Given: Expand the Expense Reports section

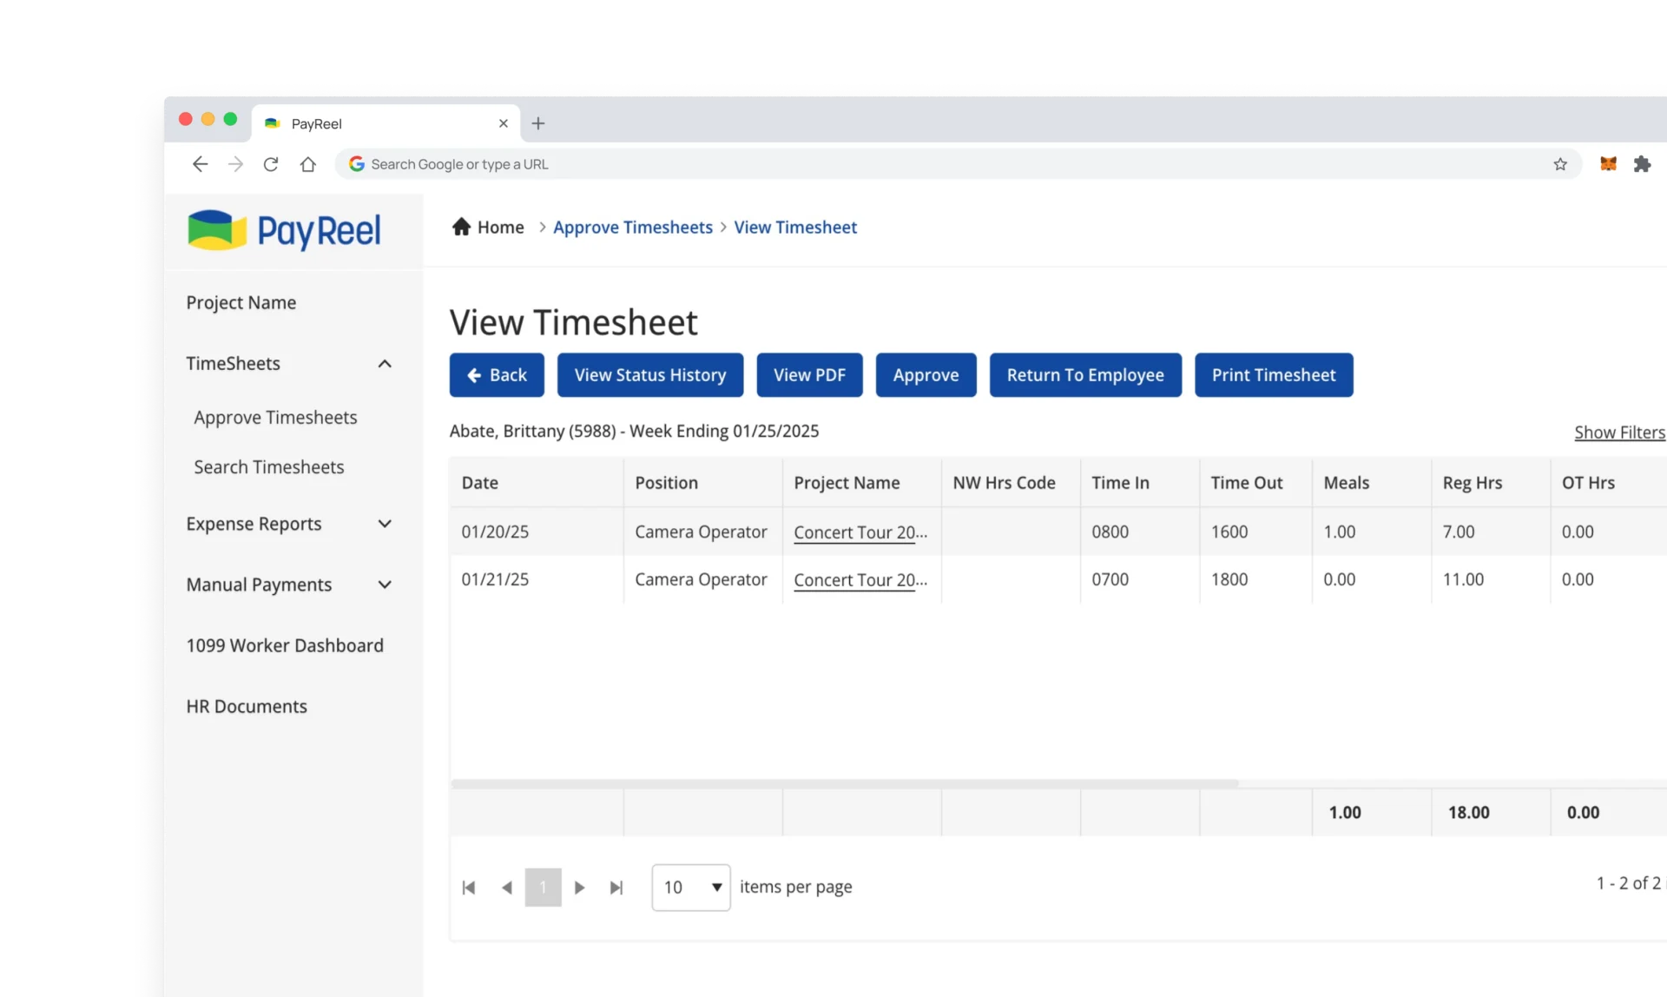Looking at the screenshot, I should (385, 524).
